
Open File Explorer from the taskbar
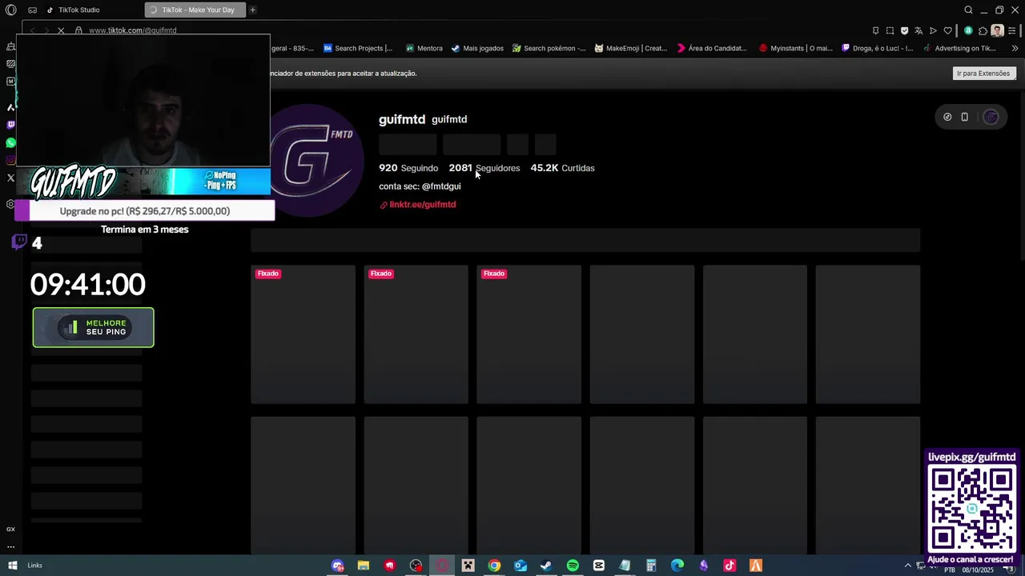363,566
